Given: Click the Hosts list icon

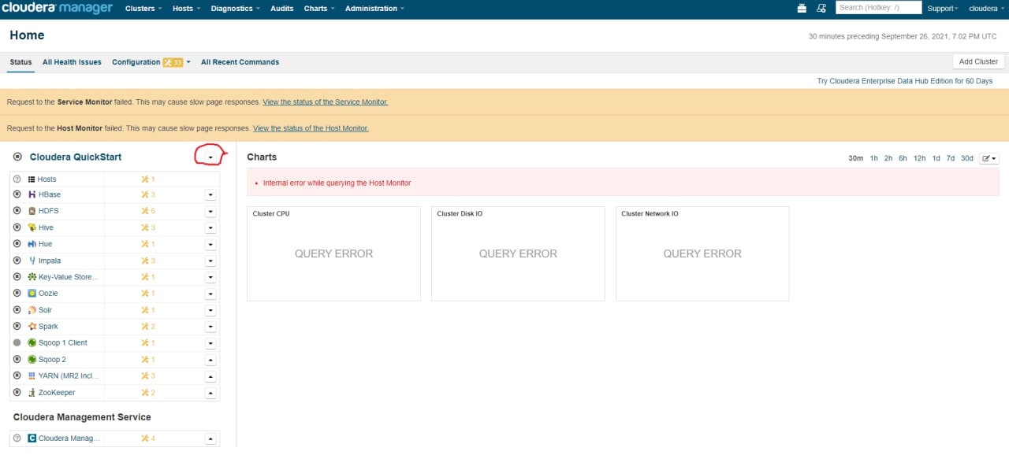Looking at the screenshot, I should point(32,179).
